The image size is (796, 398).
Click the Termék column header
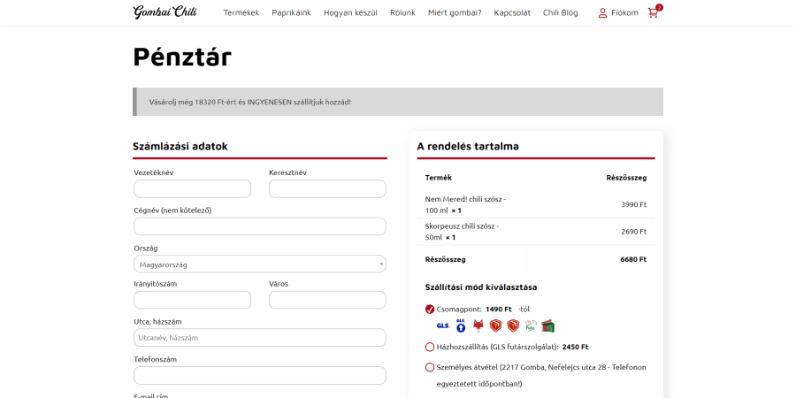click(x=438, y=178)
